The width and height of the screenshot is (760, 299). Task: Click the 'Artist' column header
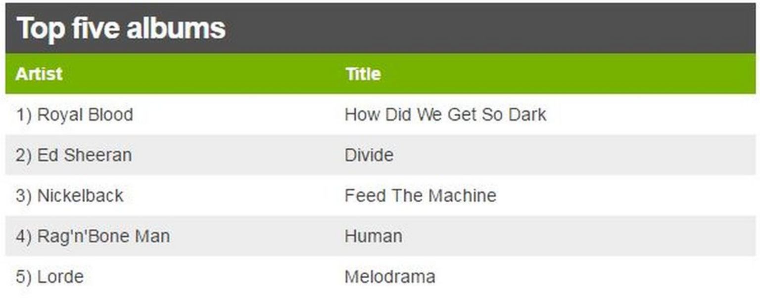[39, 74]
